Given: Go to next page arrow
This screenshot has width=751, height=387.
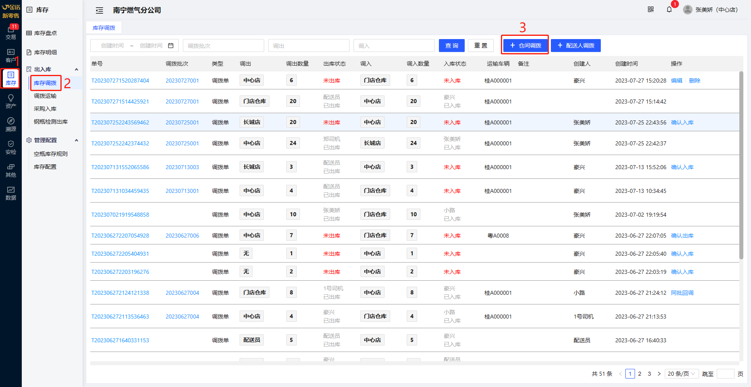Looking at the screenshot, I should point(659,374).
